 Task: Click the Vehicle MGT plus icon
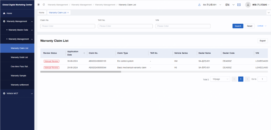tap(4, 93)
